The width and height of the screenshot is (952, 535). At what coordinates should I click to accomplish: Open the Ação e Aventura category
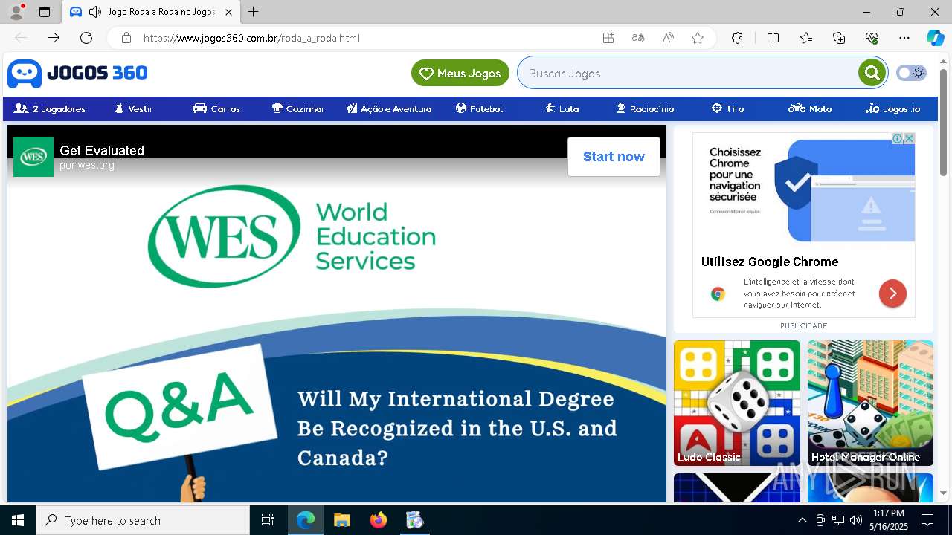(x=389, y=108)
